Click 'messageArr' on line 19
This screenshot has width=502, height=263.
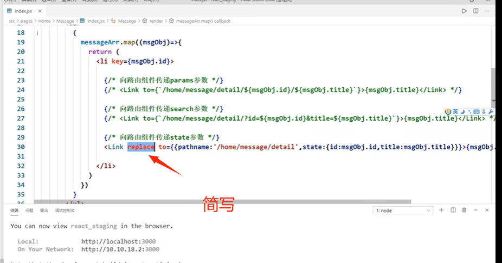coord(100,42)
